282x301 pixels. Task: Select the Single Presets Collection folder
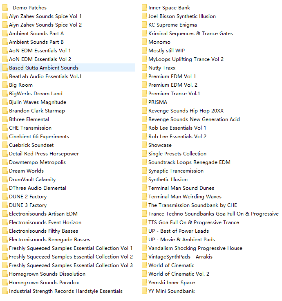177,154
